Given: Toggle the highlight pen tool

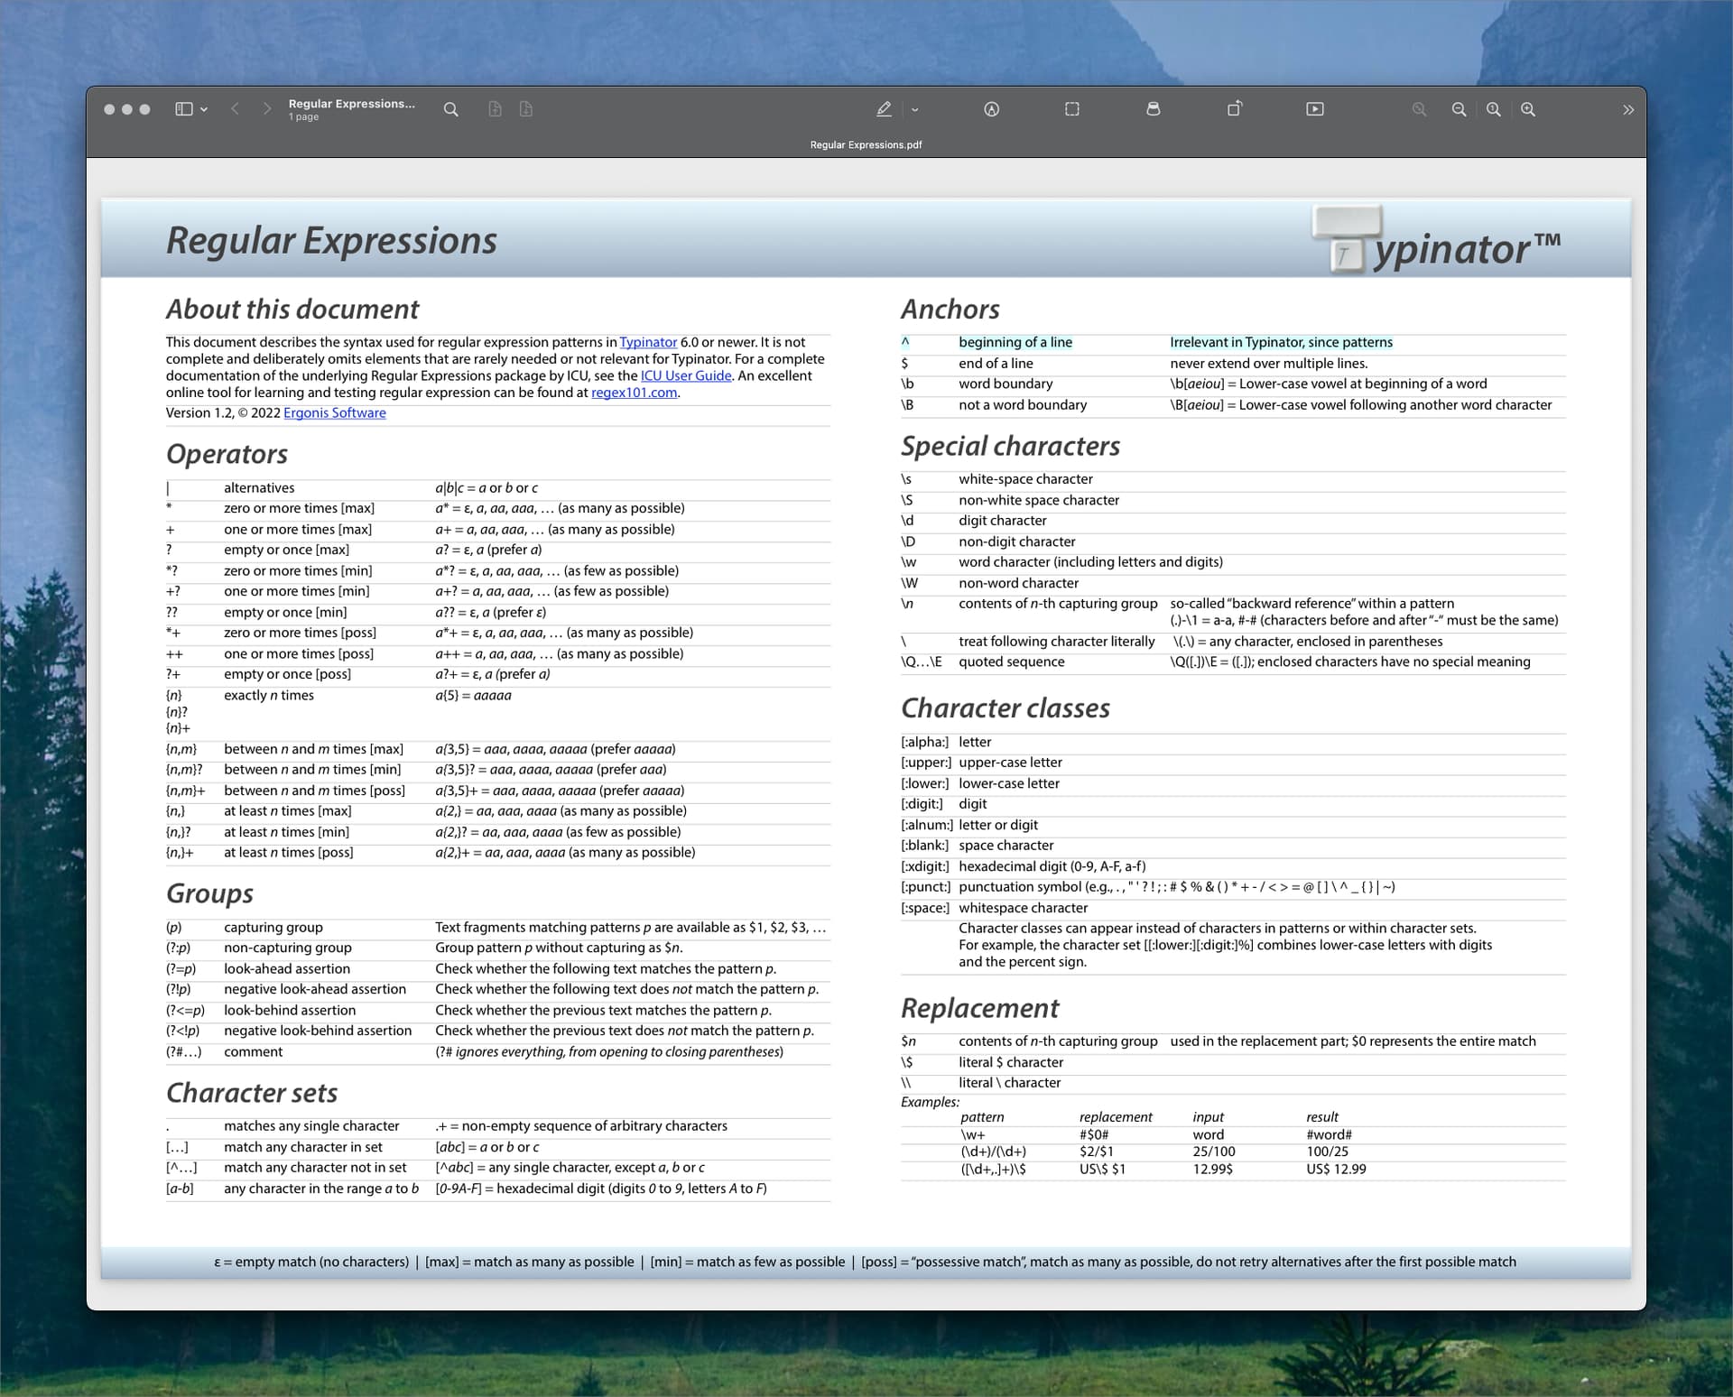Looking at the screenshot, I should tap(884, 109).
